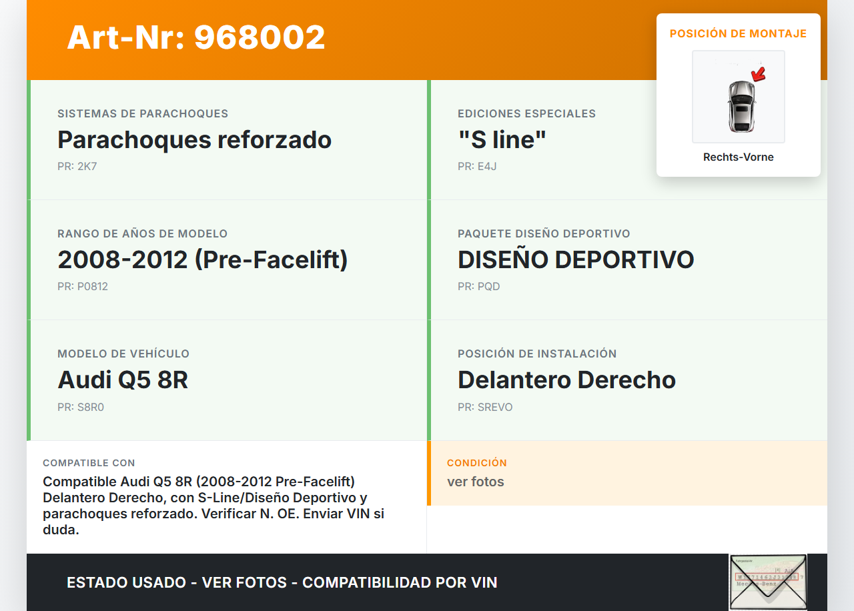This screenshot has height=611, width=854.
Task: Select "2008-2012 (Pre-Facelift)" model year text
Action: click(x=203, y=259)
